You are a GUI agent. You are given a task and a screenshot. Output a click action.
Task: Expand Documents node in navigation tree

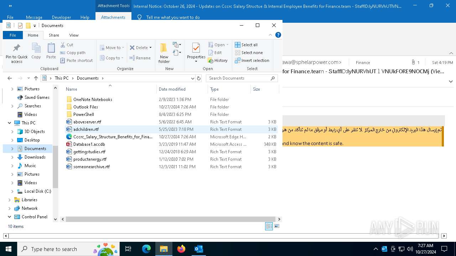12,149
